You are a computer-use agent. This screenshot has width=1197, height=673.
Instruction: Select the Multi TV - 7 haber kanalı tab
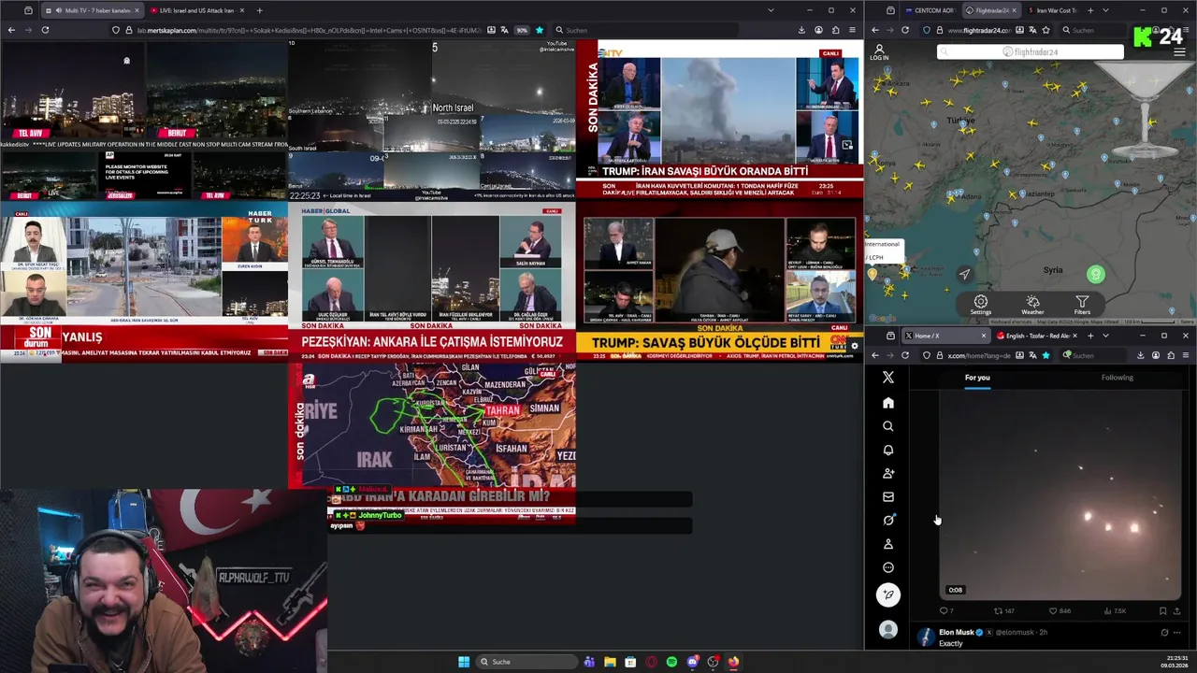[92, 10]
